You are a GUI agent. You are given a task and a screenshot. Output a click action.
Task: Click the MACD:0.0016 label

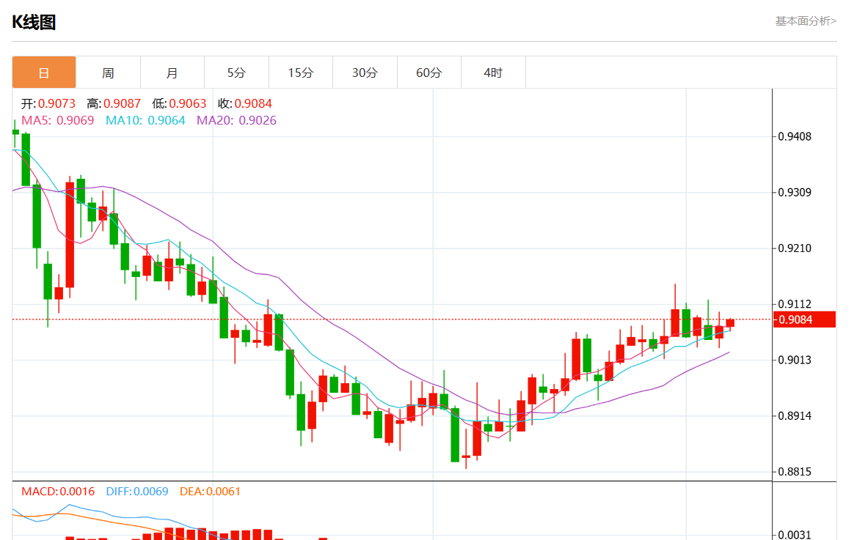click(x=58, y=492)
